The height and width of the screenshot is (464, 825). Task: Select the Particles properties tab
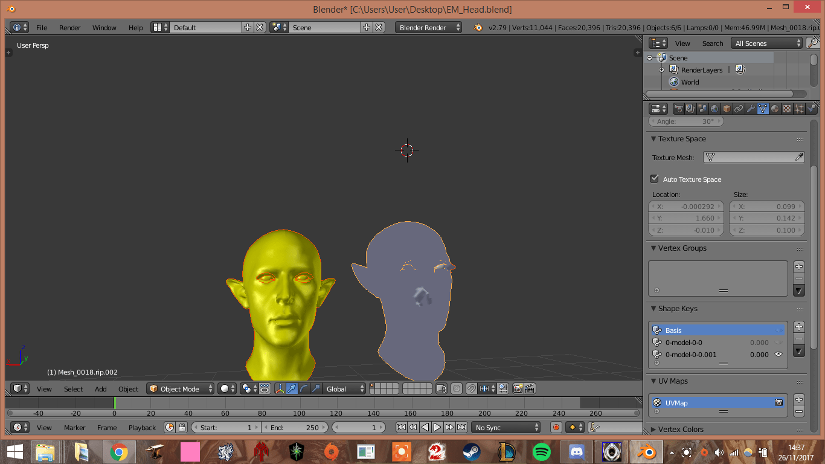pos(798,108)
